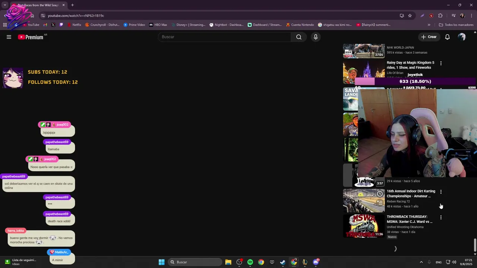Open the NHK WORLD-JAPAN video thumbnail
The height and width of the screenshot is (268, 477).
point(364,51)
